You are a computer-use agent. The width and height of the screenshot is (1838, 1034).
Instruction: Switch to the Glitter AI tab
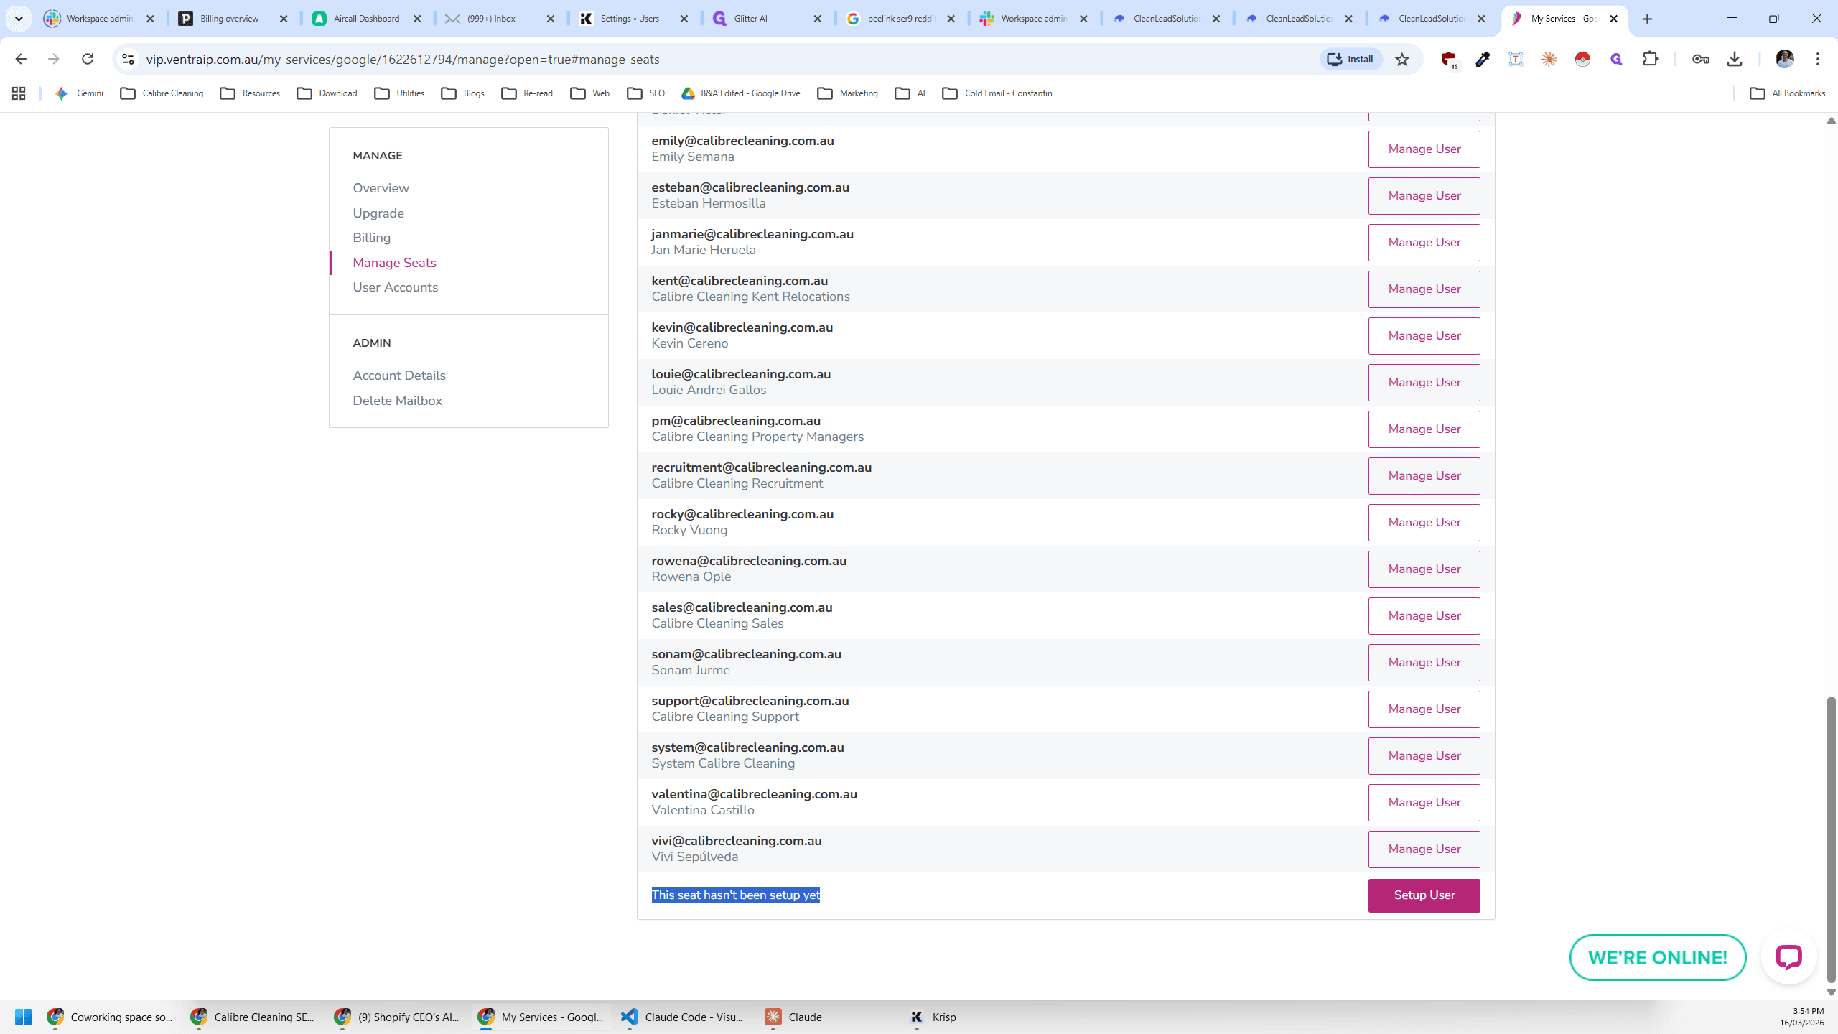(x=767, y=19)
